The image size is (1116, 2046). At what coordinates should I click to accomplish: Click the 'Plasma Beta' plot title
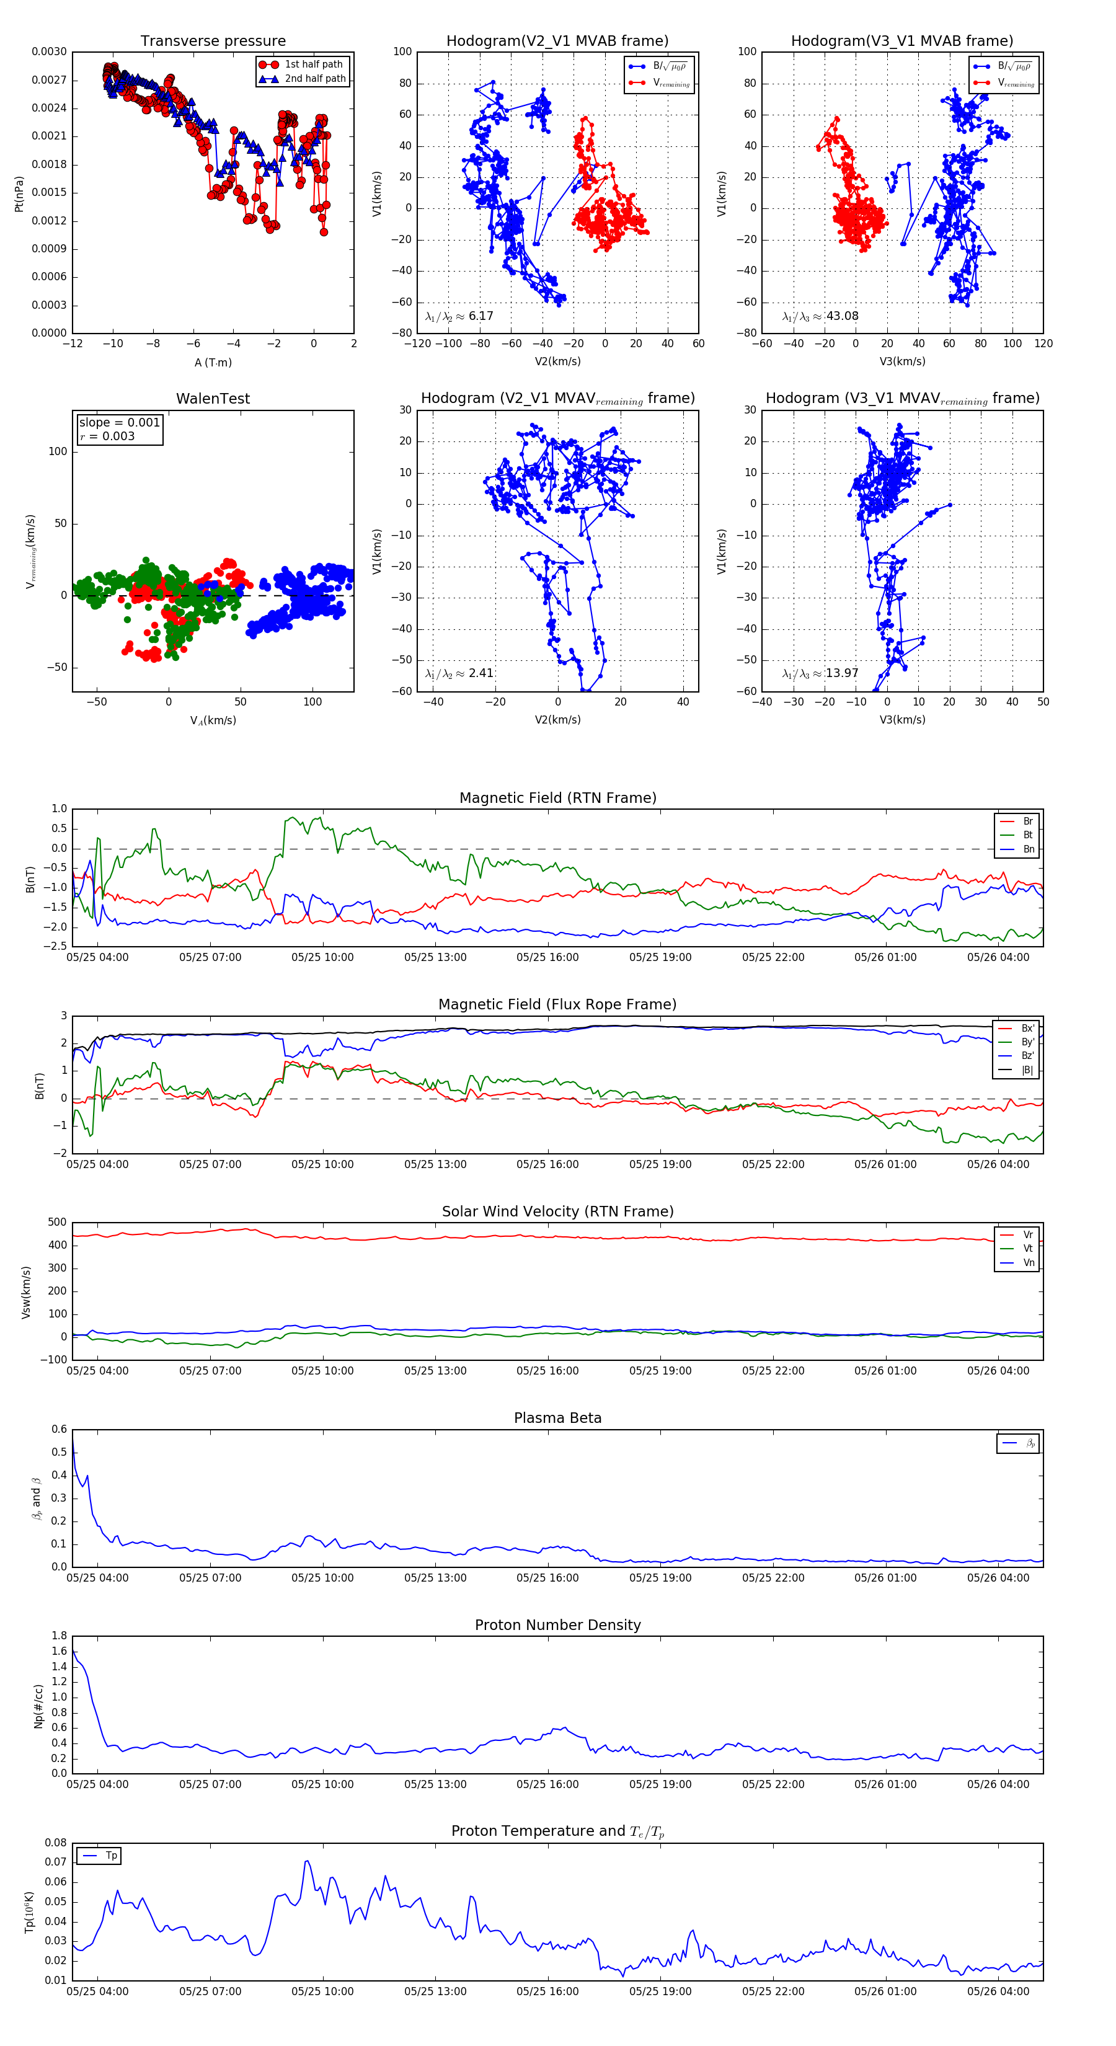(557, 1418)
